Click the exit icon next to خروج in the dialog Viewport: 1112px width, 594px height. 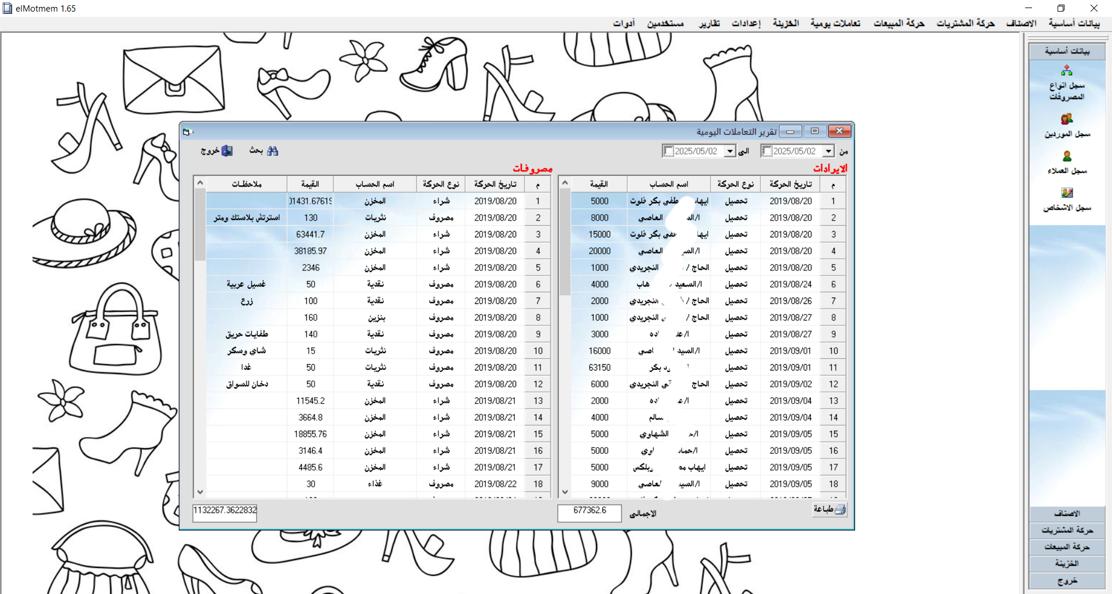click(226, 151)
